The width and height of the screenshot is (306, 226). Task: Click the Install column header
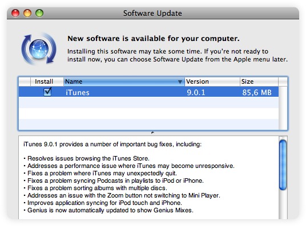click(47, 81)
